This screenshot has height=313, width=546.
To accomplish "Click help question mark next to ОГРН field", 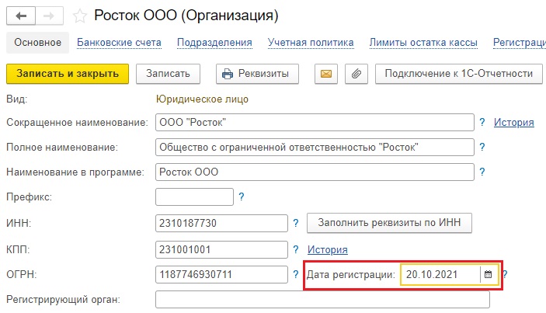I will tap(296, 274).
